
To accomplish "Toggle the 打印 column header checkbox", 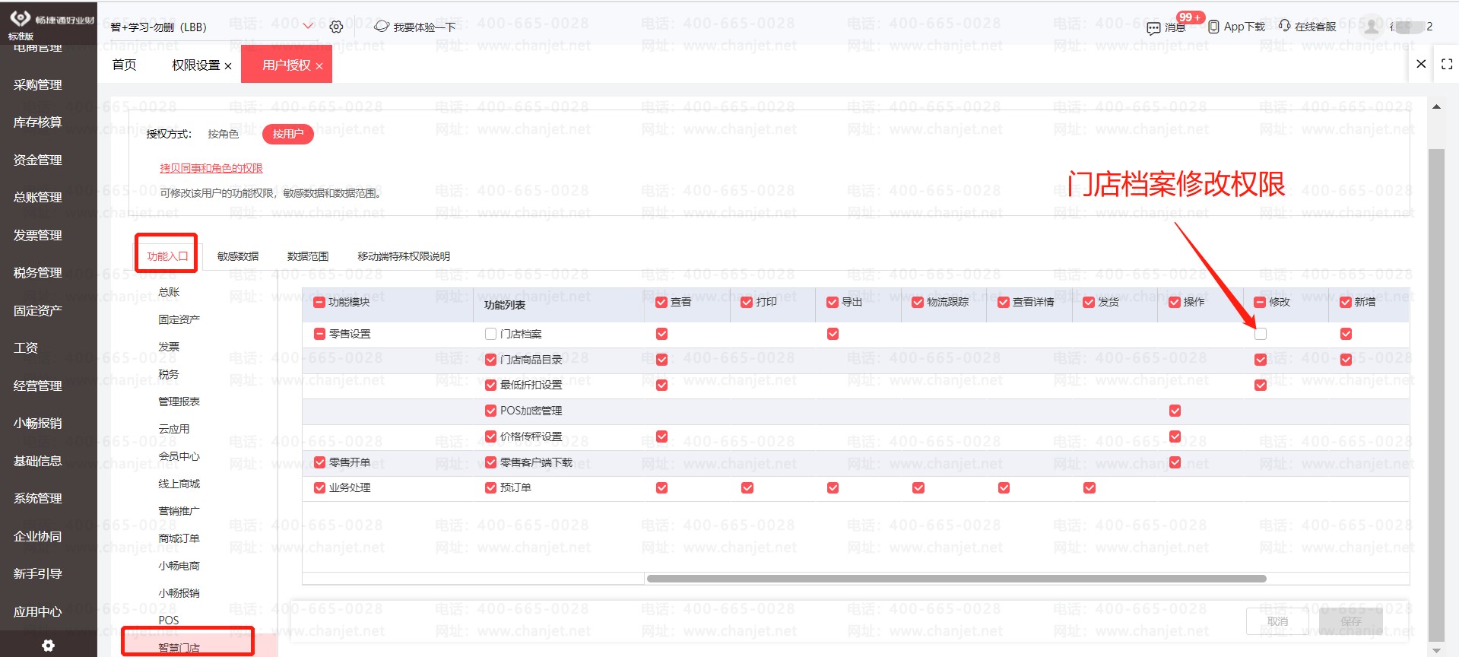I will [x=747, y=302].
